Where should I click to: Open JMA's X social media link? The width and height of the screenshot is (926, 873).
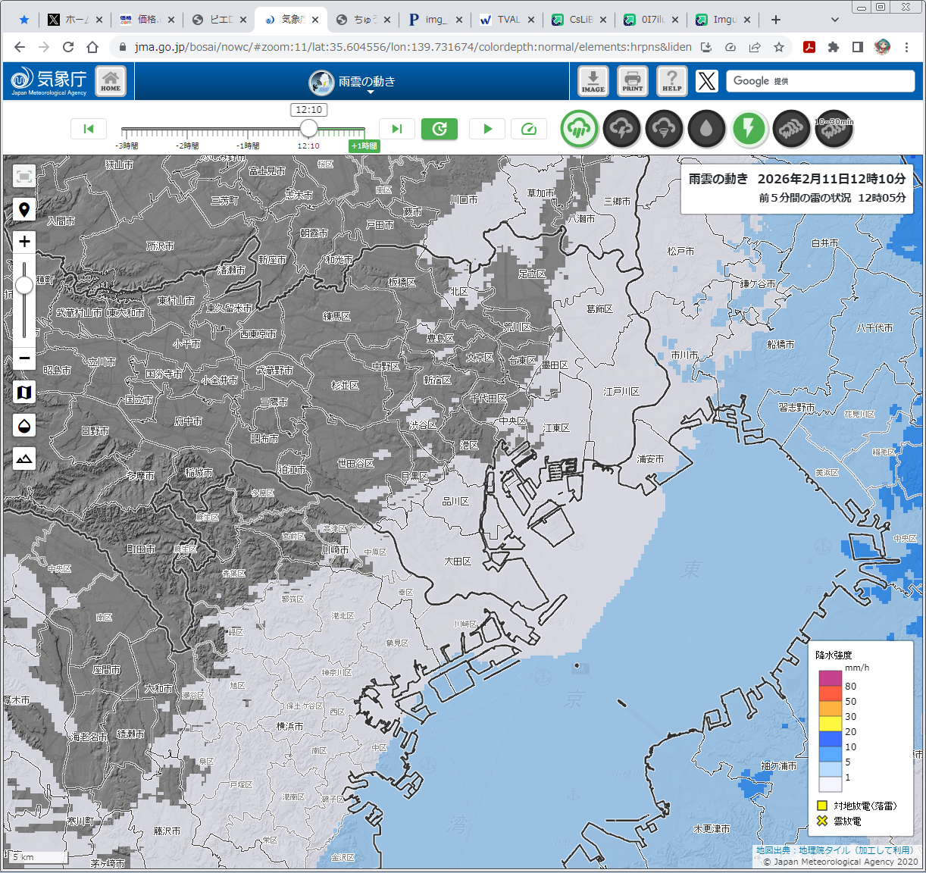coord(706,81)
